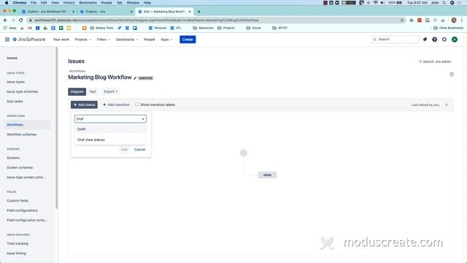
Task: Open Sub-tasks in the sidebar
Action: coord(15,102)
